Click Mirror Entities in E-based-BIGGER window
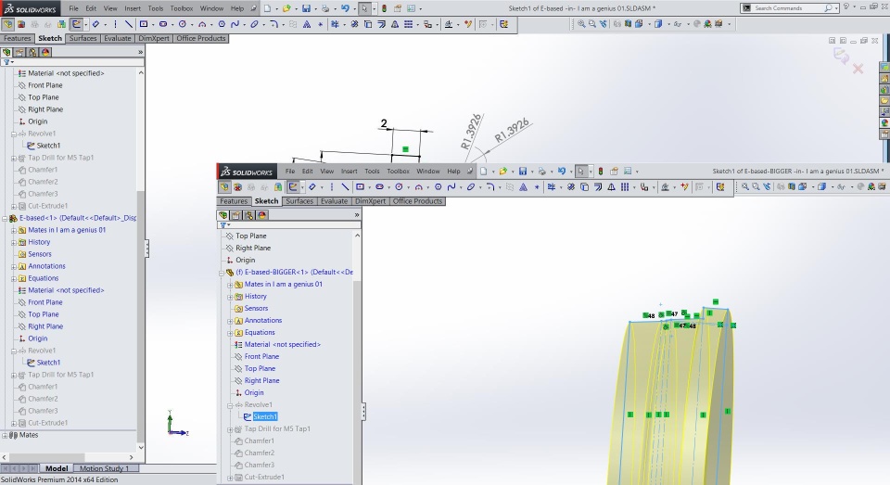Image resolution: width=890 pixels, height=485 pixels. pyautogui.click(x=611, y=186)
